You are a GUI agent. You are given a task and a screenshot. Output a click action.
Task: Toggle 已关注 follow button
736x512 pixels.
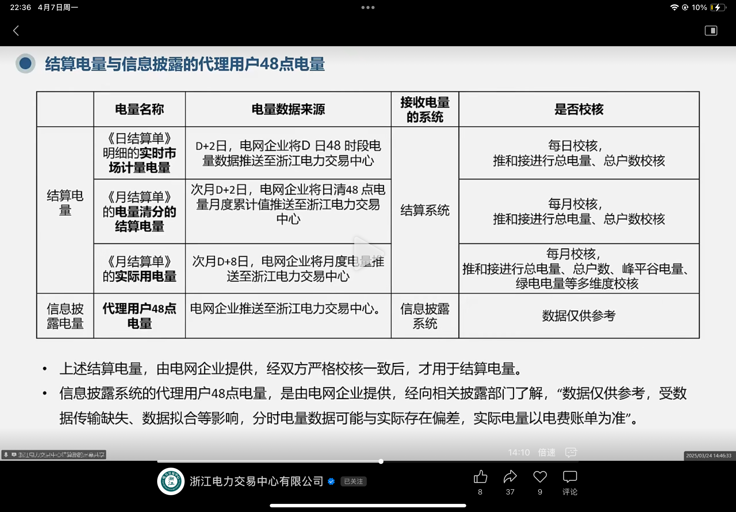click(x=353, y=481)
